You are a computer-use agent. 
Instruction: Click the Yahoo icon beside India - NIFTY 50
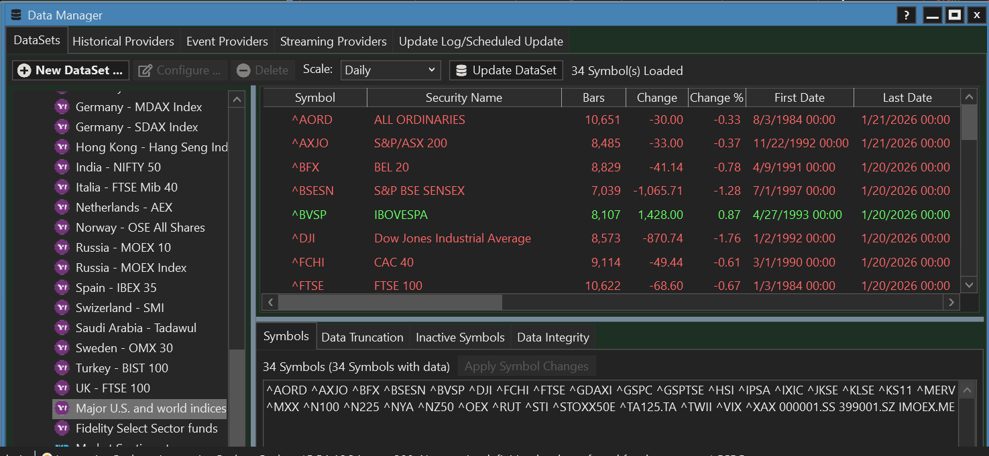coord(62,167)
